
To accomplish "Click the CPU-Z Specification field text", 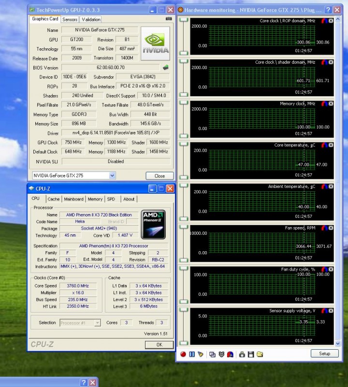I will point(114,246).
